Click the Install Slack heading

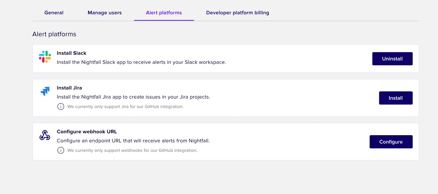pos(71,53)
